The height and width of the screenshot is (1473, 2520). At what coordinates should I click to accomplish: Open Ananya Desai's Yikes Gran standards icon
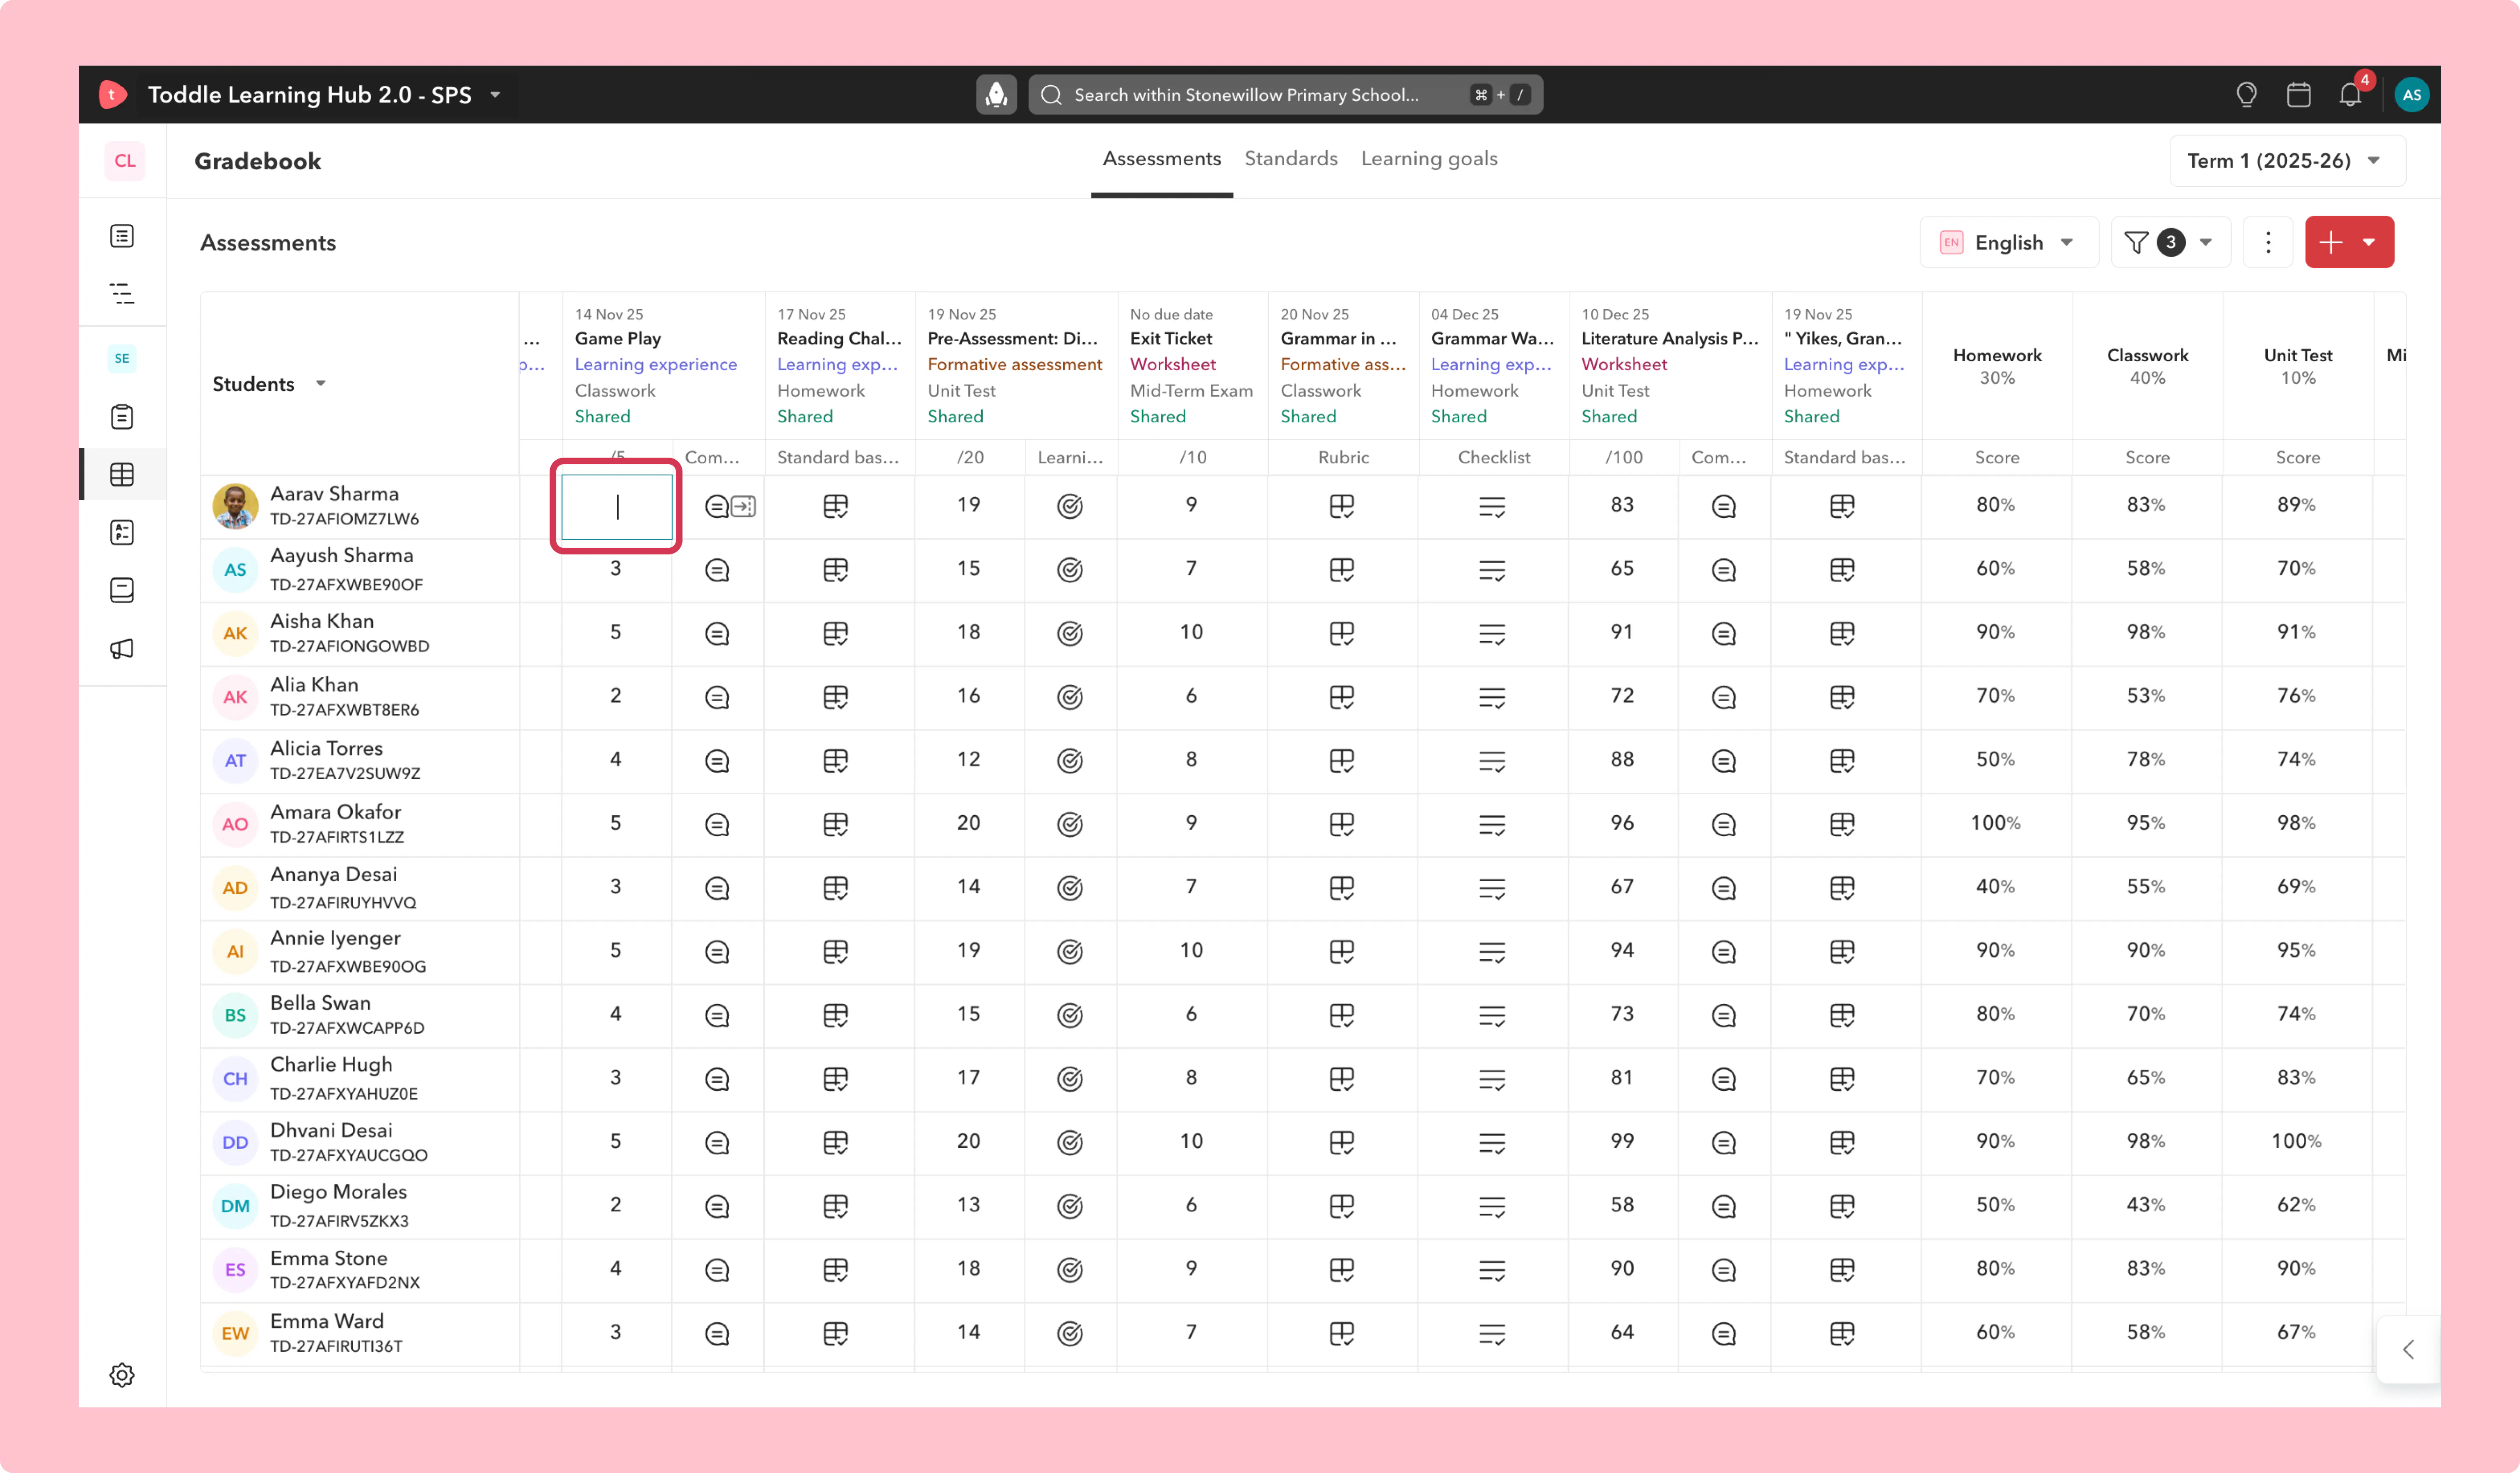[x=1842, y=888]
